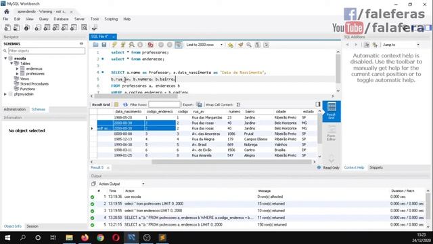This screenshot has height=244, width=433.
Task: Collapse the escola schema node
Action: tap(5, 58)
